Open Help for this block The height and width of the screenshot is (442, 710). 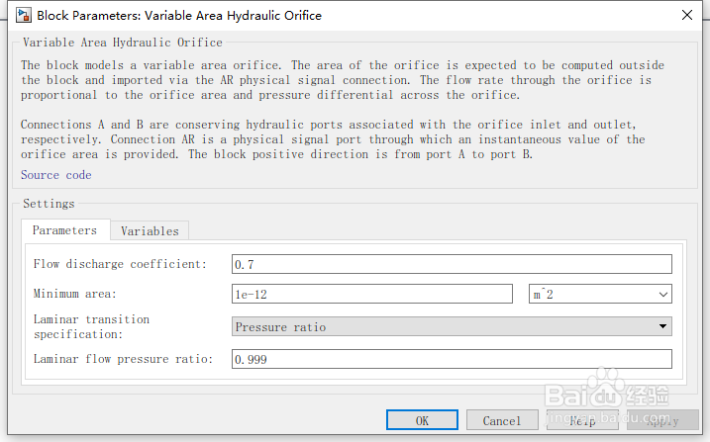tap(582, 420)
